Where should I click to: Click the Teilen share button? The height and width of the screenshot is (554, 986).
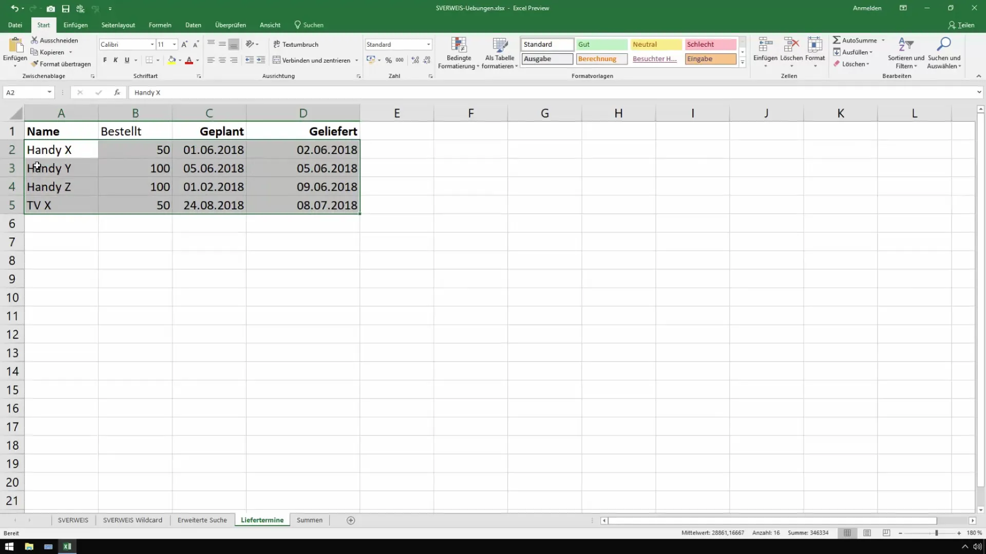pyautogui.click(x=961, y=25)
